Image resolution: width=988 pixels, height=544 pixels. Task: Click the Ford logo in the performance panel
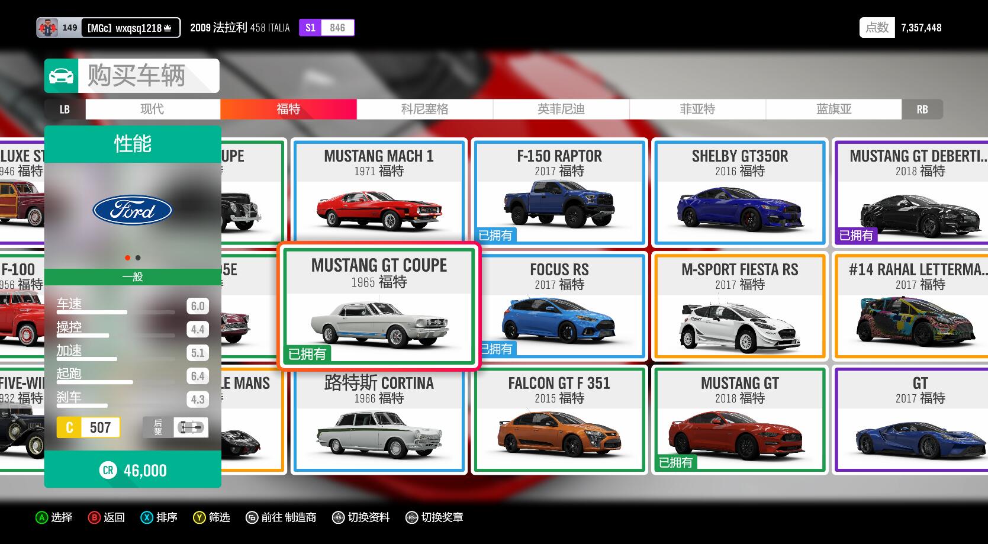click(x=133, y=210)
